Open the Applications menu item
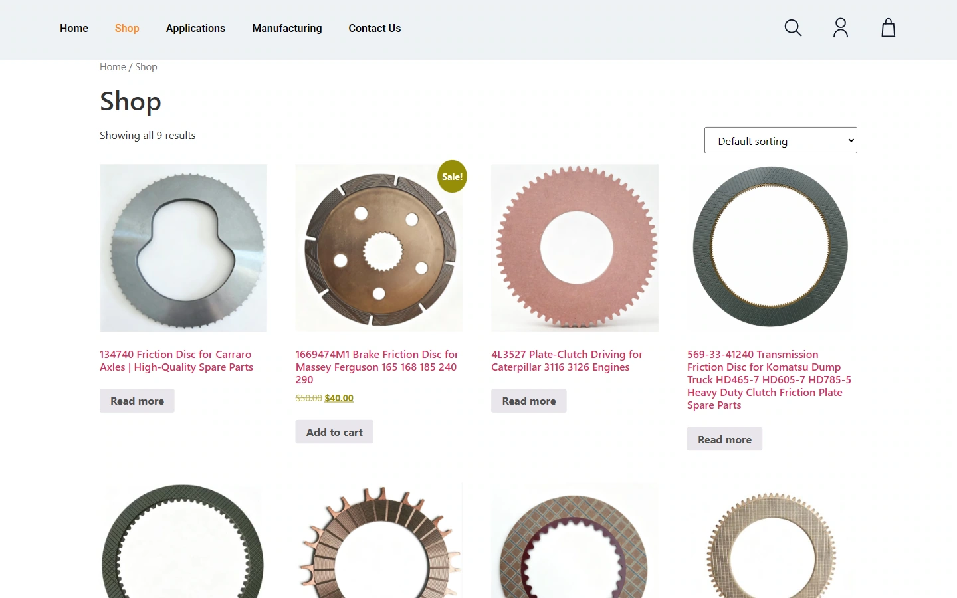This screenshot has height=598, width=957. pyautogui.click(x=195, y=28)
